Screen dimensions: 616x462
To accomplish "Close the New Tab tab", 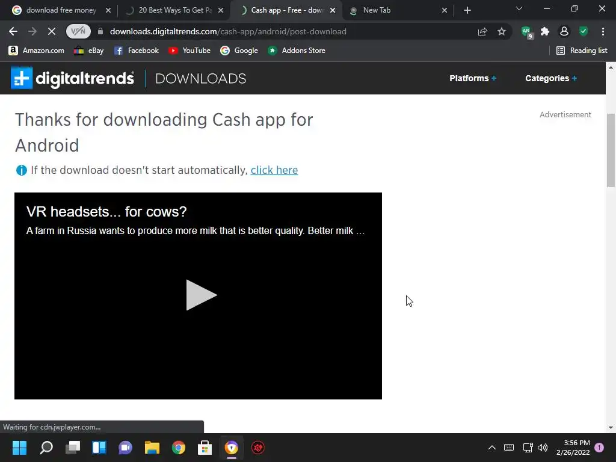I will click(x=445, y=10).
